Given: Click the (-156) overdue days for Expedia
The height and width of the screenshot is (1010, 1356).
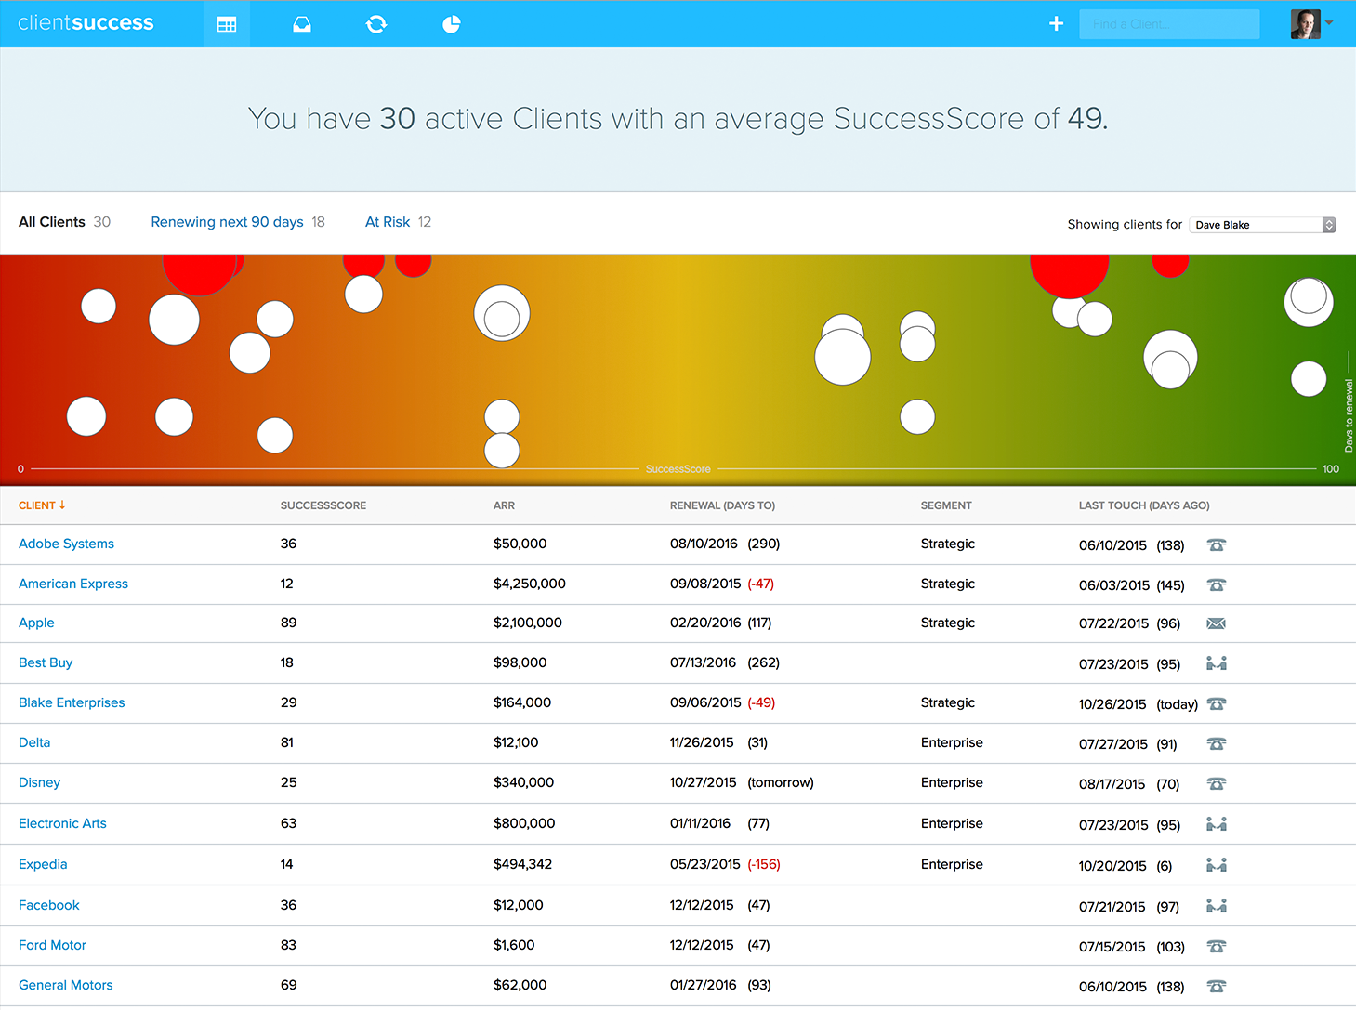Looking at the screenshot, I should click(x=764, y=864).
